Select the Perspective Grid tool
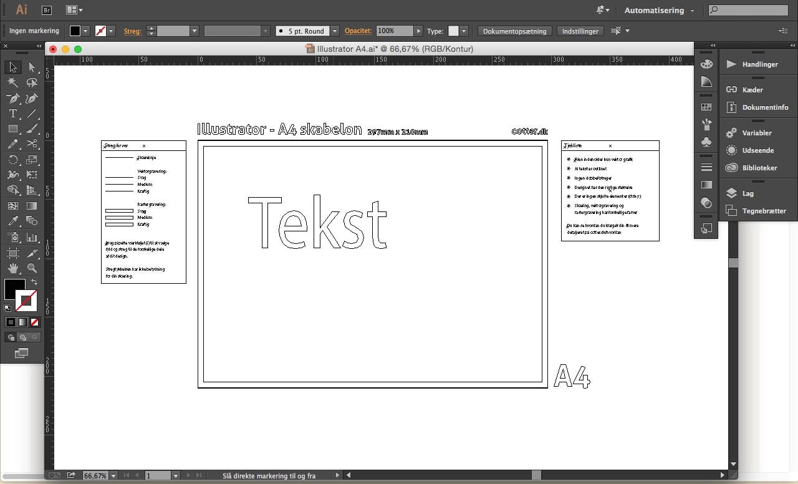This screenshot has width=798, height=484. (32, 190)
